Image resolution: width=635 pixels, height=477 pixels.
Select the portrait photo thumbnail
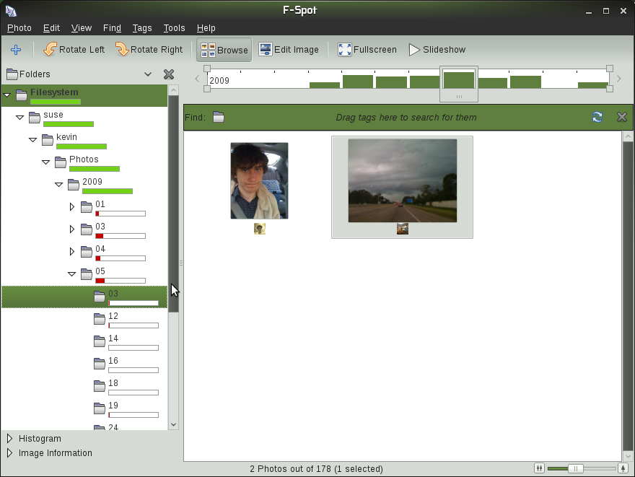[x=259, y=180]
